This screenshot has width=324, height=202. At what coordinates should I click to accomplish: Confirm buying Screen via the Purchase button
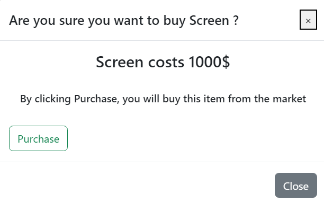pos(39,138)
